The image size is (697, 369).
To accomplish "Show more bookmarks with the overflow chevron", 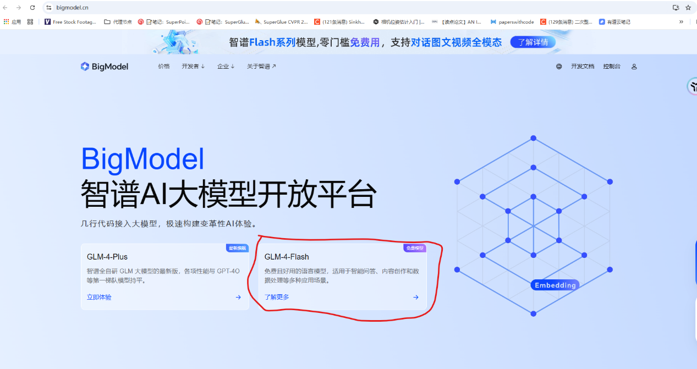I will 681,22.
